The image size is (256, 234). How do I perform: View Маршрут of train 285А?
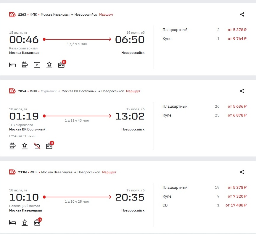click(x=133, y=91)
